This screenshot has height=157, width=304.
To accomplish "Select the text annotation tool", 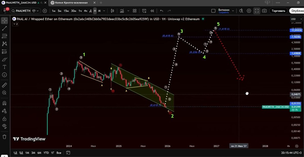I will point(4,67).
